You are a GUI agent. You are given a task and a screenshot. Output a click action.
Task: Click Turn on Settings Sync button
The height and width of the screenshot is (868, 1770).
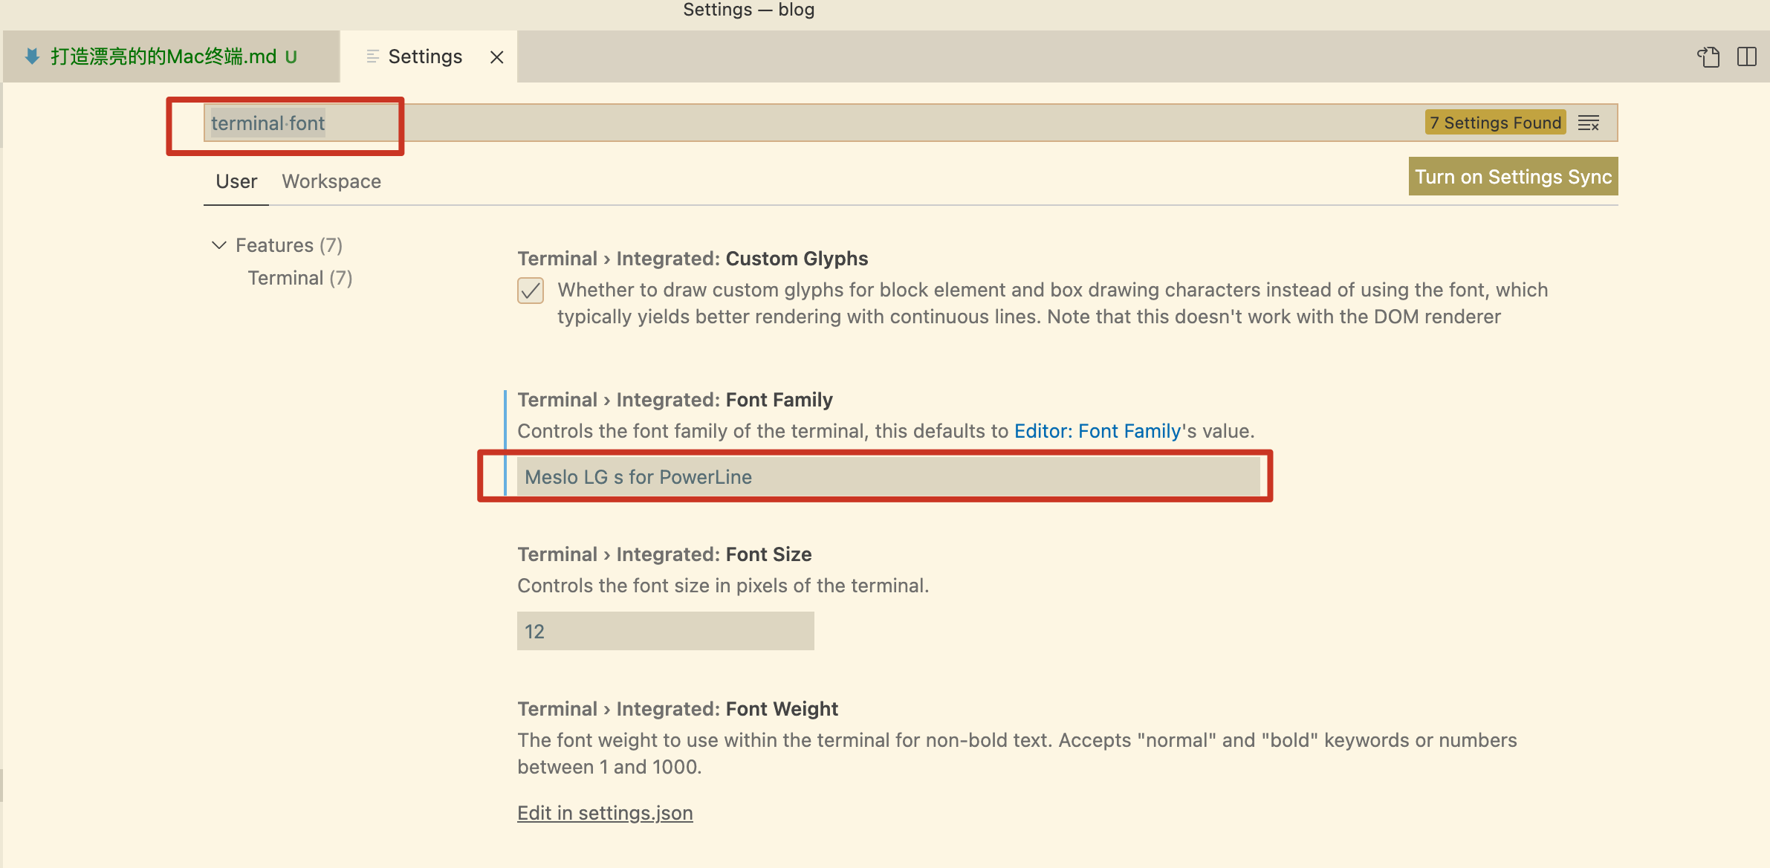pyautogui.click(x=1513, y=177)
